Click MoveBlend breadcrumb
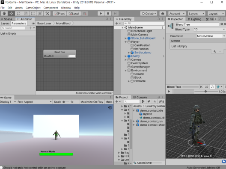This screenshot has width=226, height=169. click(x=63, y=24)
